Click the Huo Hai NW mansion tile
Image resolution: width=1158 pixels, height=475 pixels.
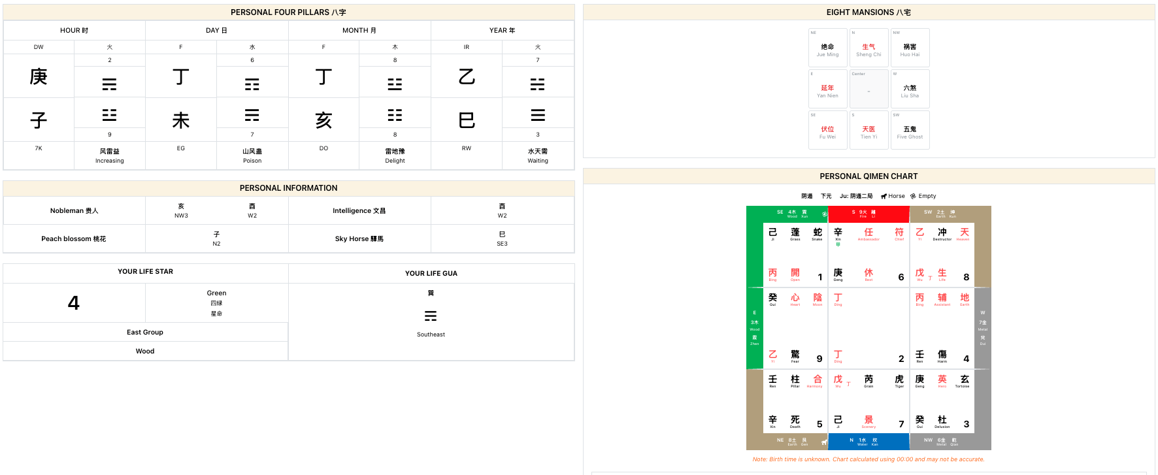click(x=910, y=48)
